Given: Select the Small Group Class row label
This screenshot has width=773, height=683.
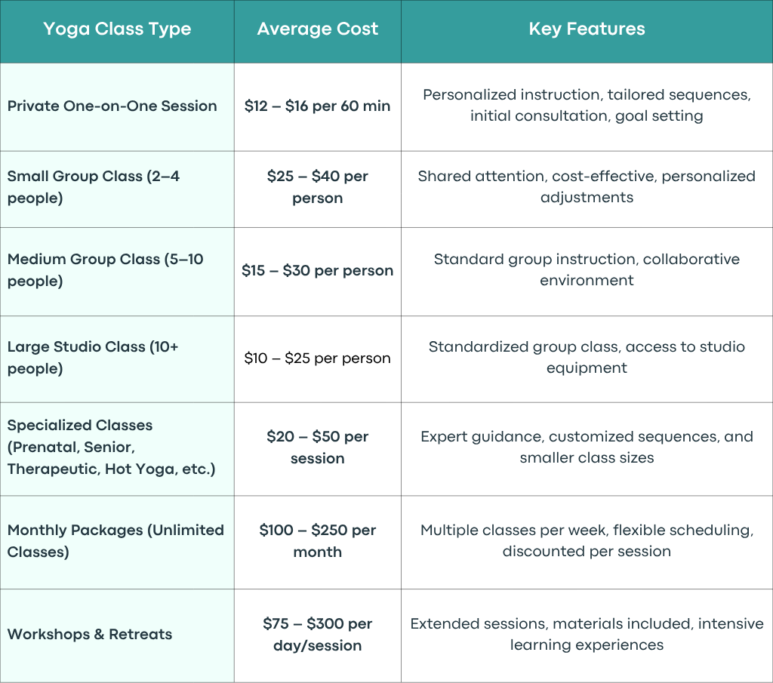Looking at the screenshot, I should (x=94, y=186).
